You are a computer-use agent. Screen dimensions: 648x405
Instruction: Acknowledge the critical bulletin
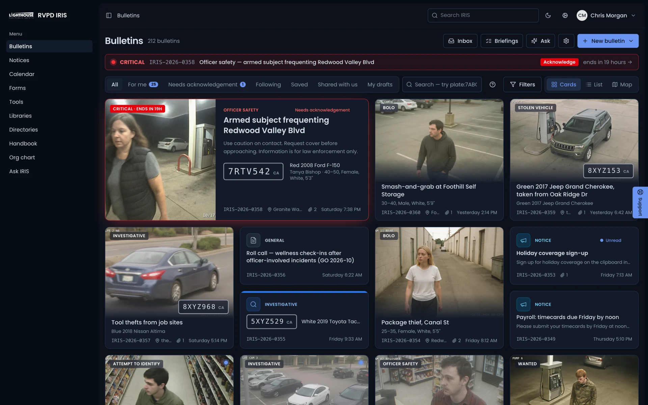tap(559, 62)
